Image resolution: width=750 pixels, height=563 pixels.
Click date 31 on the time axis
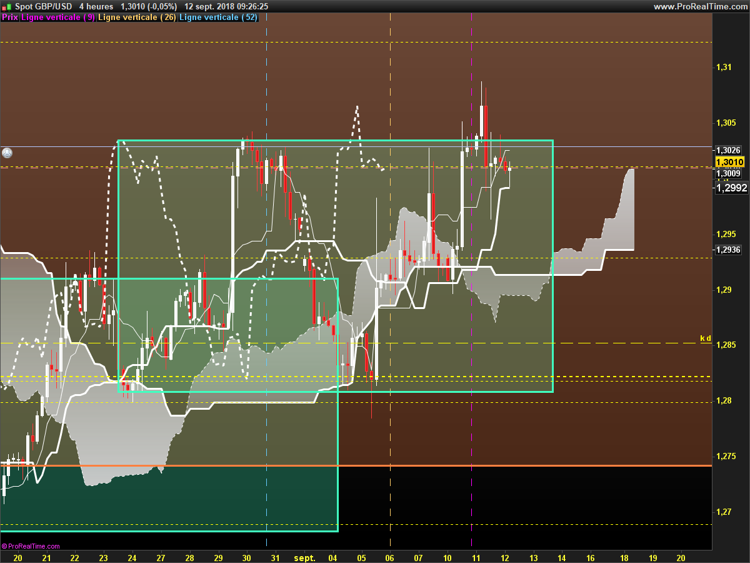tap(276, 557)
